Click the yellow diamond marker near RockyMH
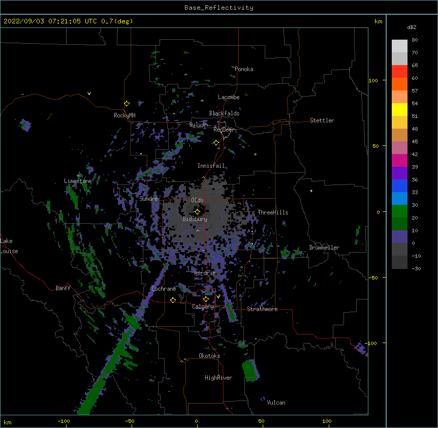 click(x=127, y=103)
